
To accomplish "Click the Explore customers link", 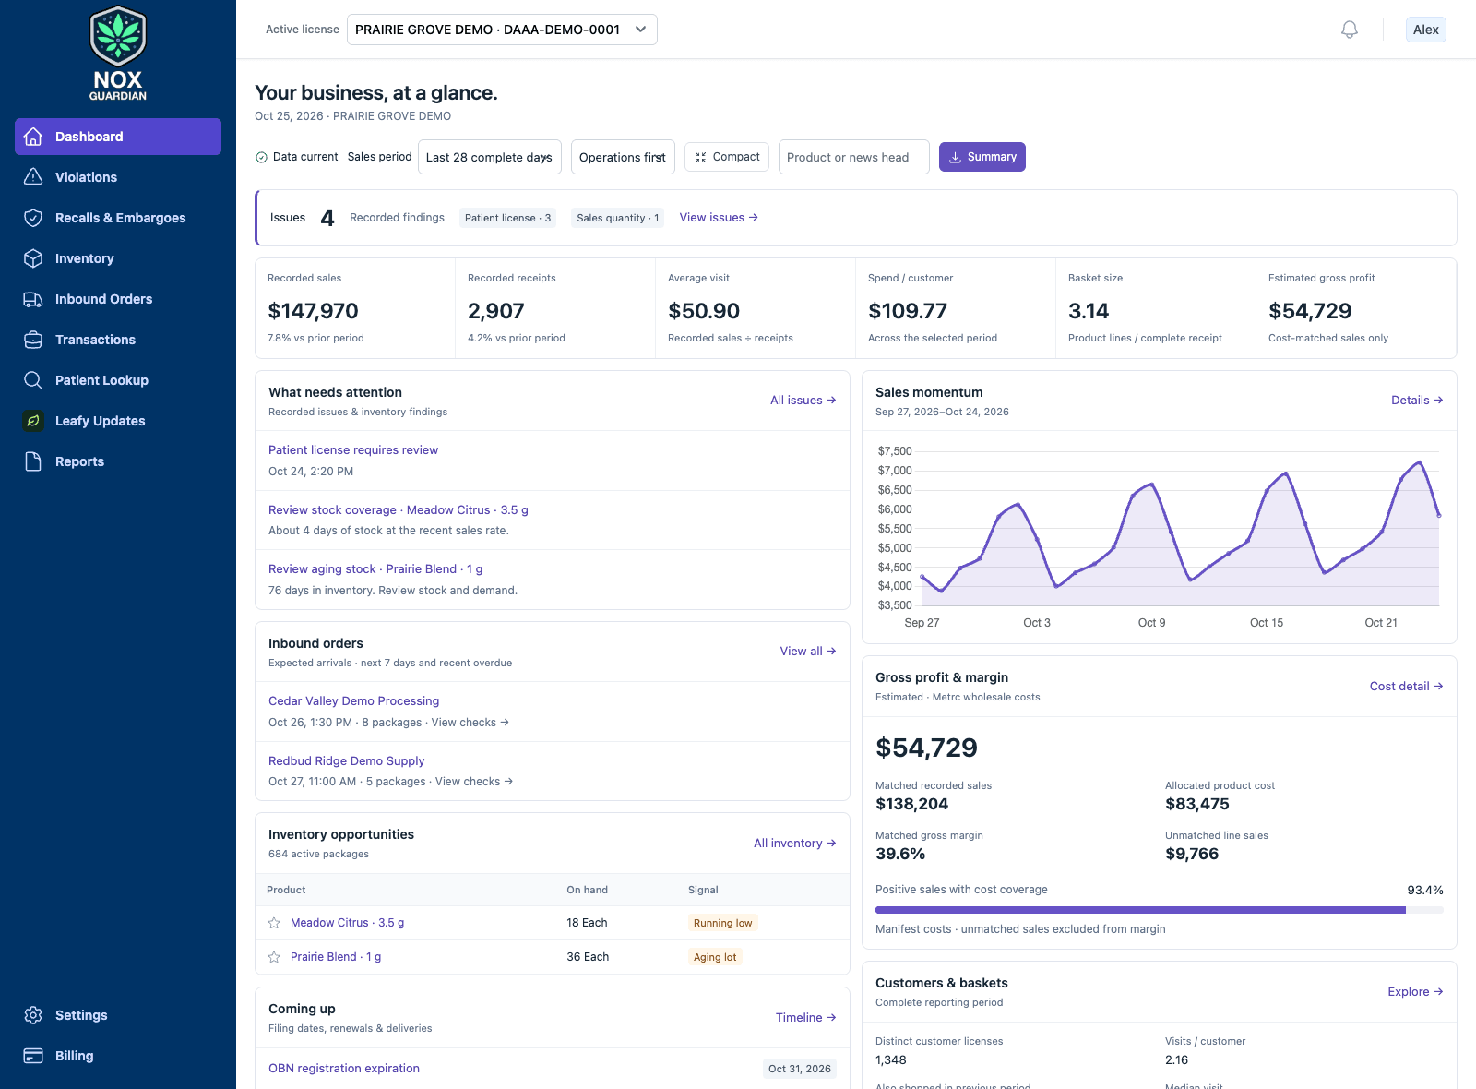I will (x=1415, y=991).
